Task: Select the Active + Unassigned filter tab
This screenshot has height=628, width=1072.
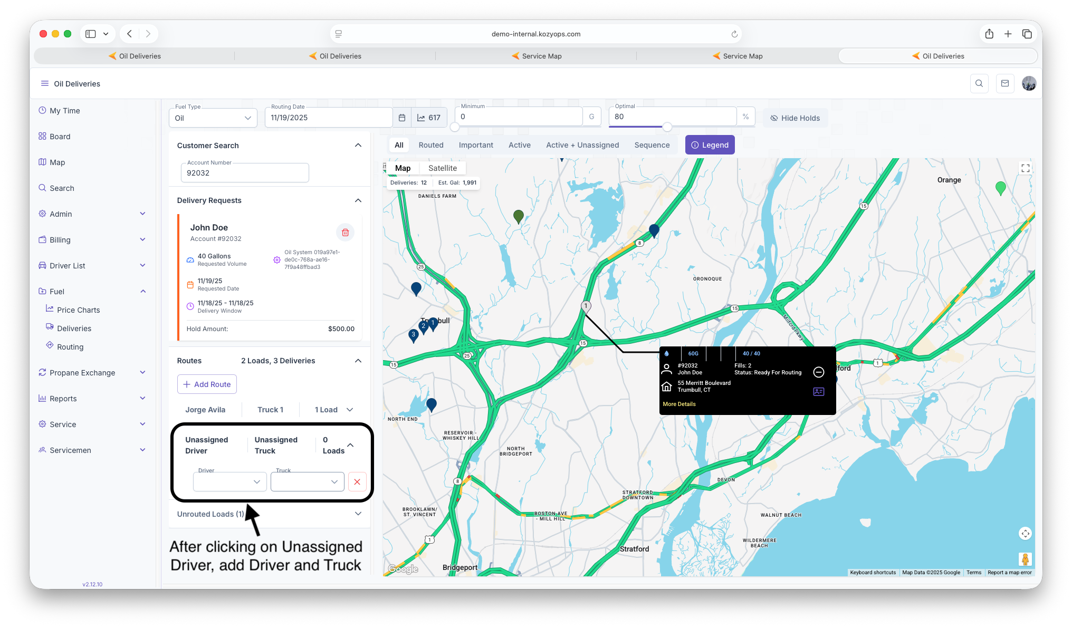Action: [582, 145]
